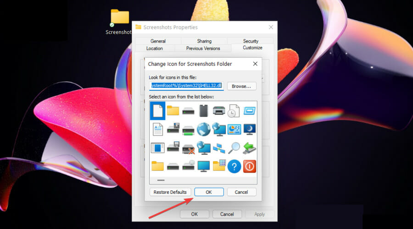This screenshot has width=413, height=229.
Task: Go to the Security tab
Action: [251, 41]
